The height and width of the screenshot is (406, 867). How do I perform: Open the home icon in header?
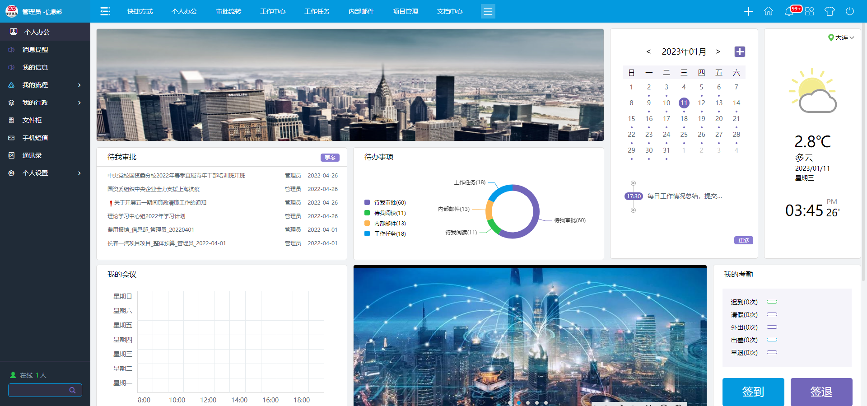click(x=768, y=11)
